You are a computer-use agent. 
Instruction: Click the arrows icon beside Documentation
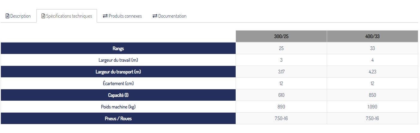[x=155, y=16]
